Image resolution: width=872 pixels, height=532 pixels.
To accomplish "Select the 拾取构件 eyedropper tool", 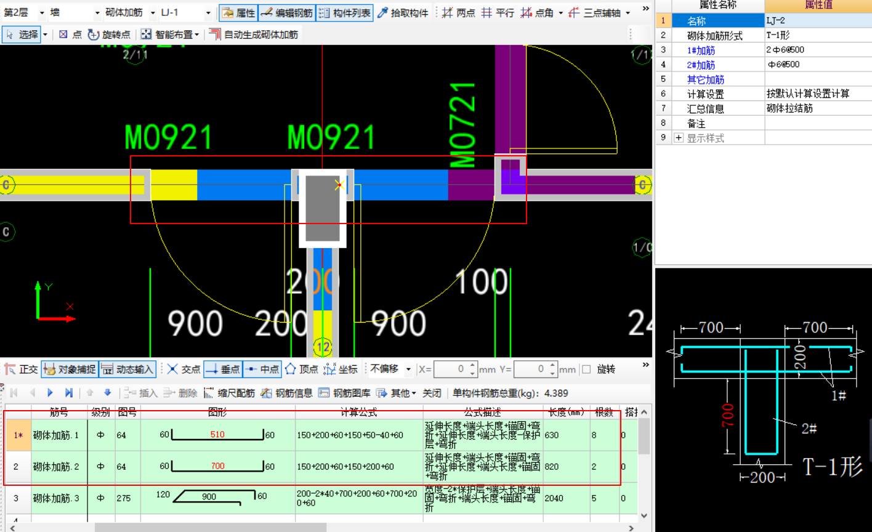I will (x=403, y=13).
